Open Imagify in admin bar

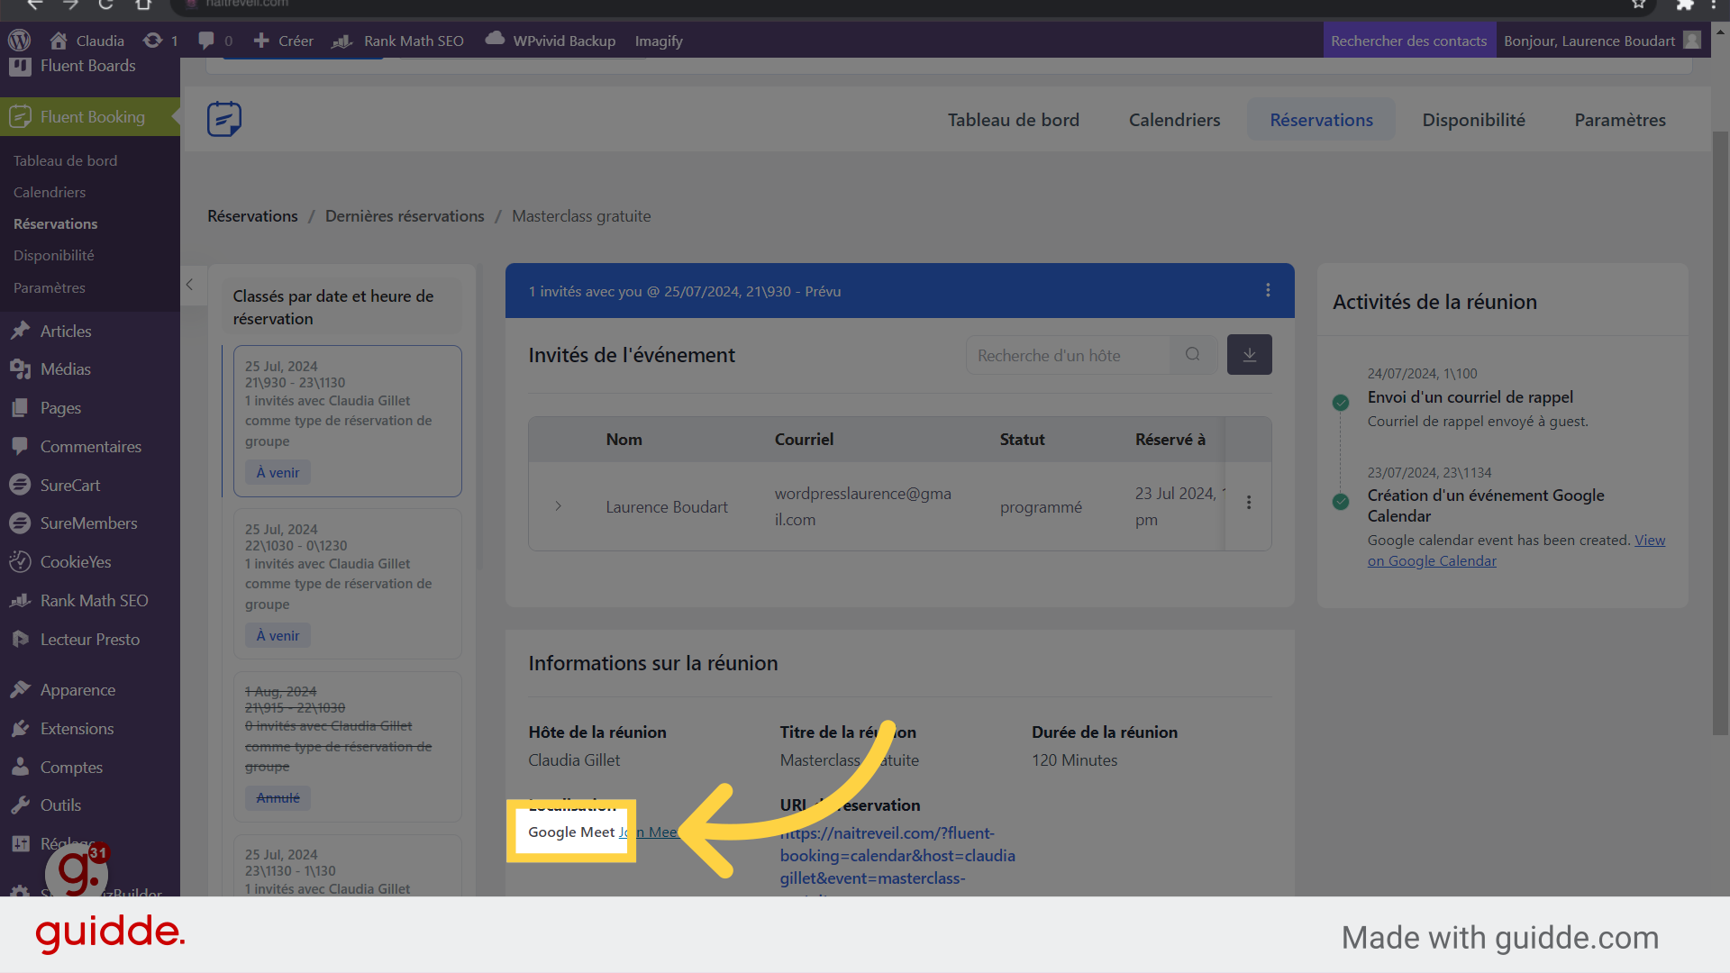(659, 41)
